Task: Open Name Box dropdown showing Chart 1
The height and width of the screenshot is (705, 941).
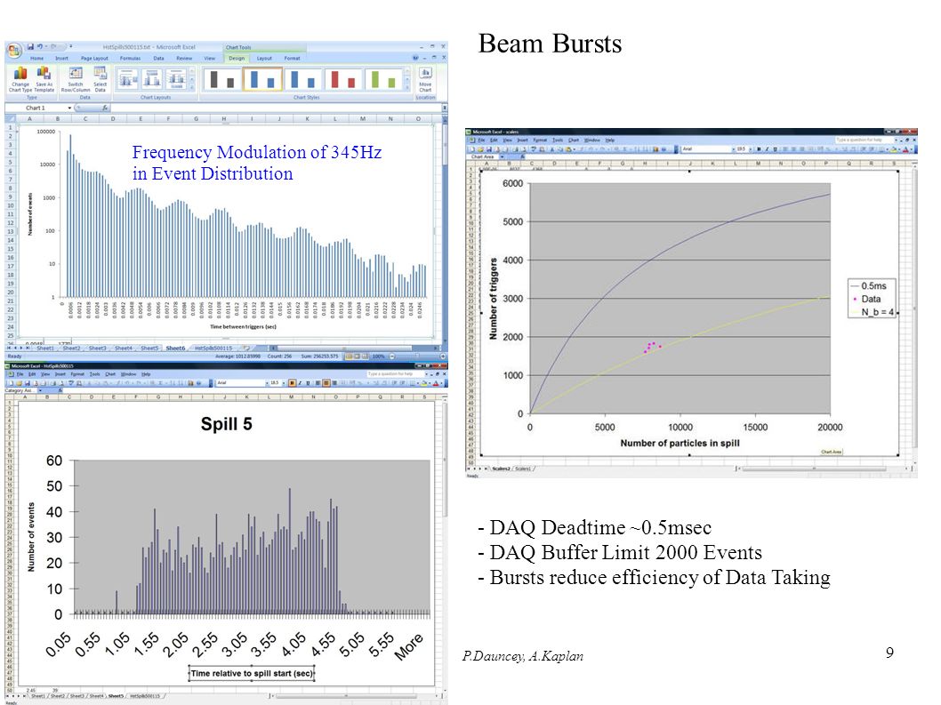Action: [69, 108]
